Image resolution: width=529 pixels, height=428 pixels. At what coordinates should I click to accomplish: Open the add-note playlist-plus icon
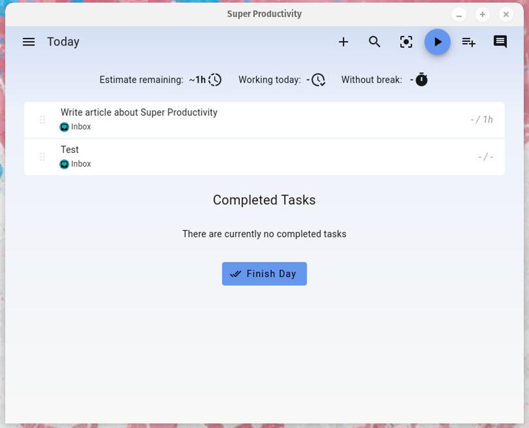click(469, 42)
